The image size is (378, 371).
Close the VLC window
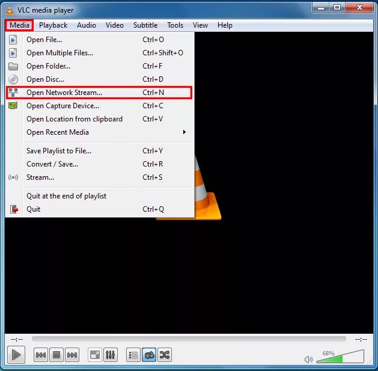click(359, 8)
